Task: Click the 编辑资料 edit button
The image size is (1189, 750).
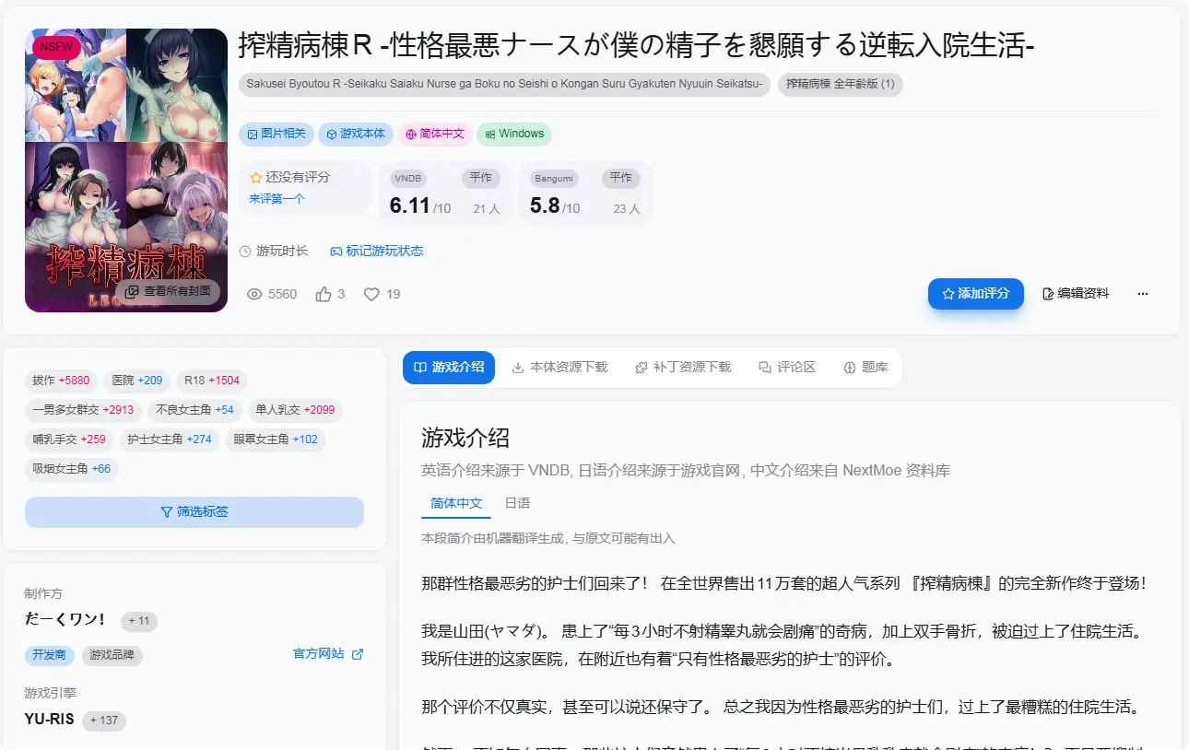Action: point(1076,294)
